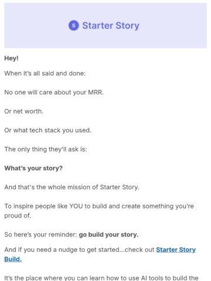Click the sentence about your MRR
Viewport: 211px width, 281px height.
click(54, 92)
